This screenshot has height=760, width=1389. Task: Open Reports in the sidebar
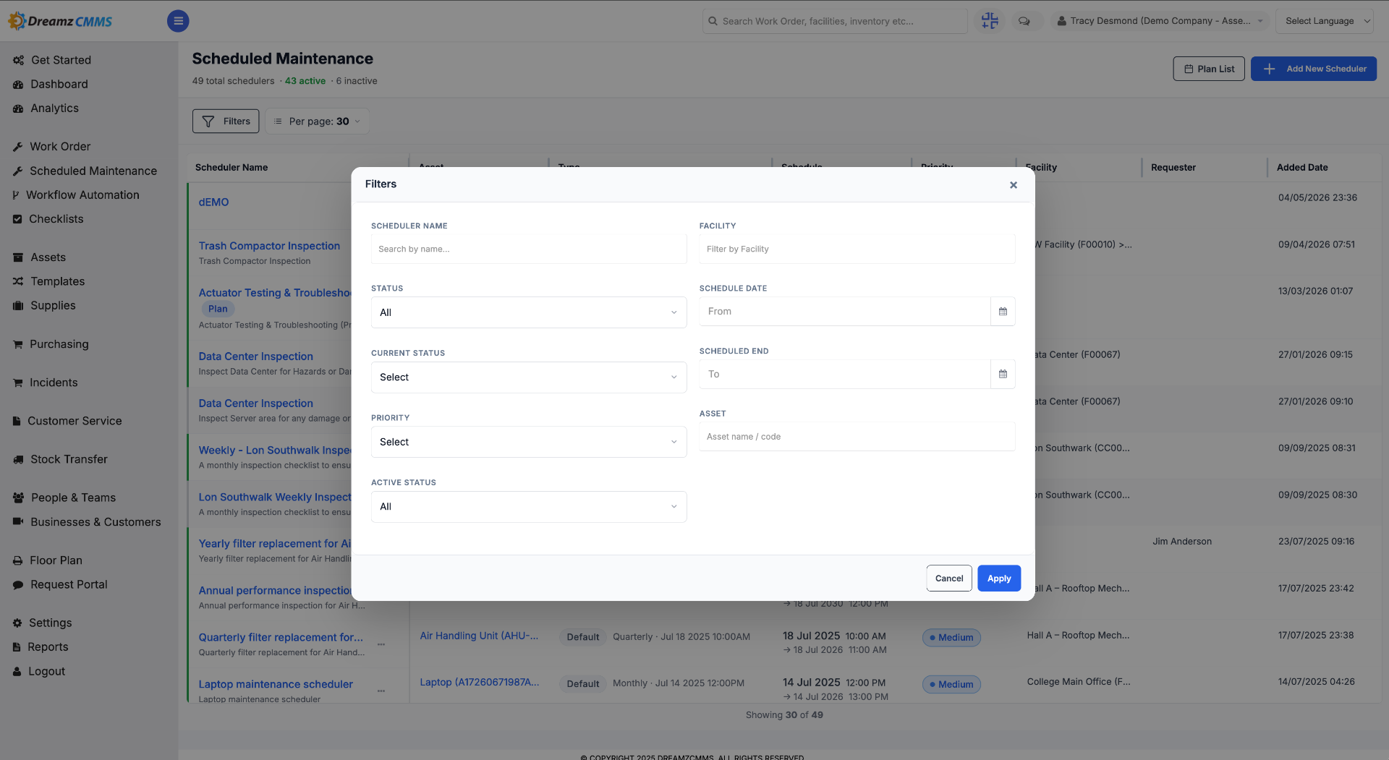48,647
